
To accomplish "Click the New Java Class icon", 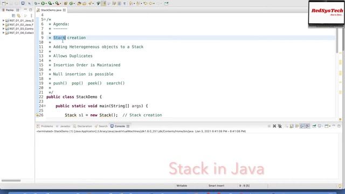I will [71, 4].
